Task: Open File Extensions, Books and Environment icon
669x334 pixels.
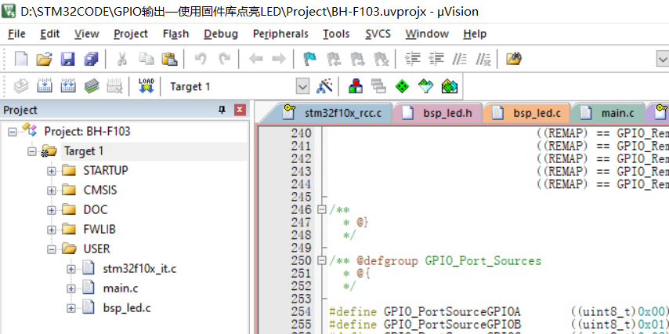Action: click(356, 86)
